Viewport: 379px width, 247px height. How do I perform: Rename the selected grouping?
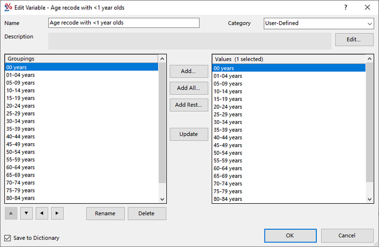[105, 214]
